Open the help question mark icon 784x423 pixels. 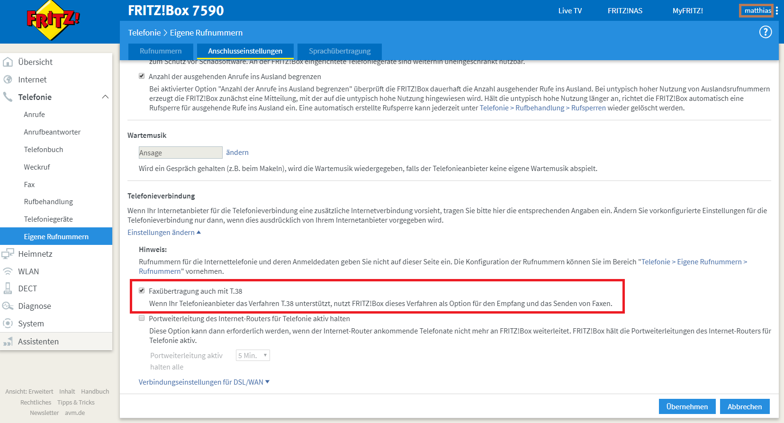click(766, 32)
